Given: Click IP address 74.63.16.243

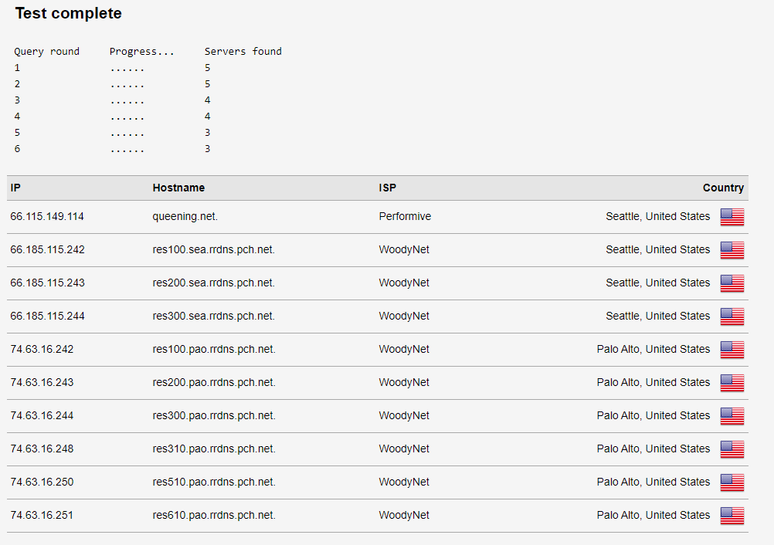Looking at the screenshot, I should 42,382.
